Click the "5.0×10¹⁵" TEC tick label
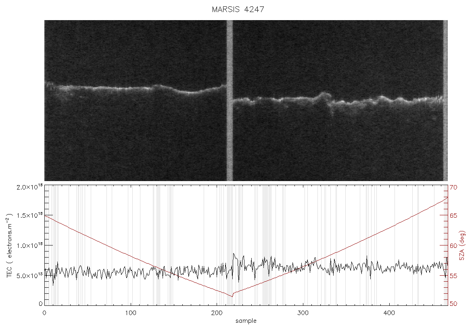 [x=30, y=276]
